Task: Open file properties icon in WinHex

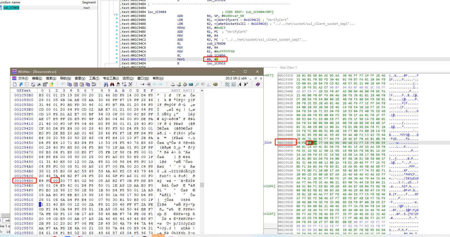Action: click(45, 84)
